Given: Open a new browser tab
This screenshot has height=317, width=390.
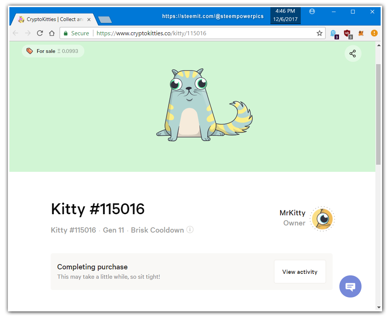Looking at the screenshot, I should (105, 20).
